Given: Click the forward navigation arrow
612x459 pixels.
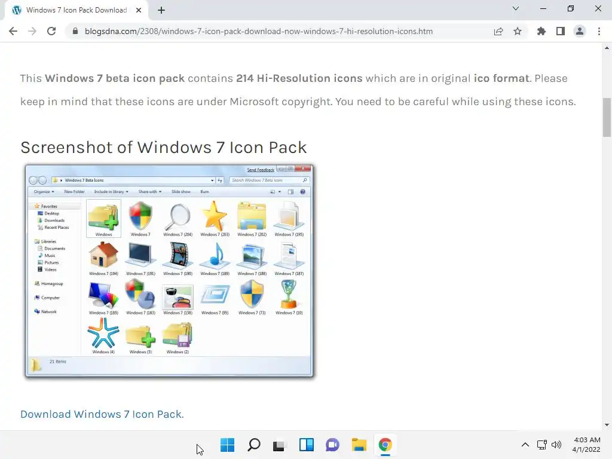Looking at the screenshot, I should [32, 31].
